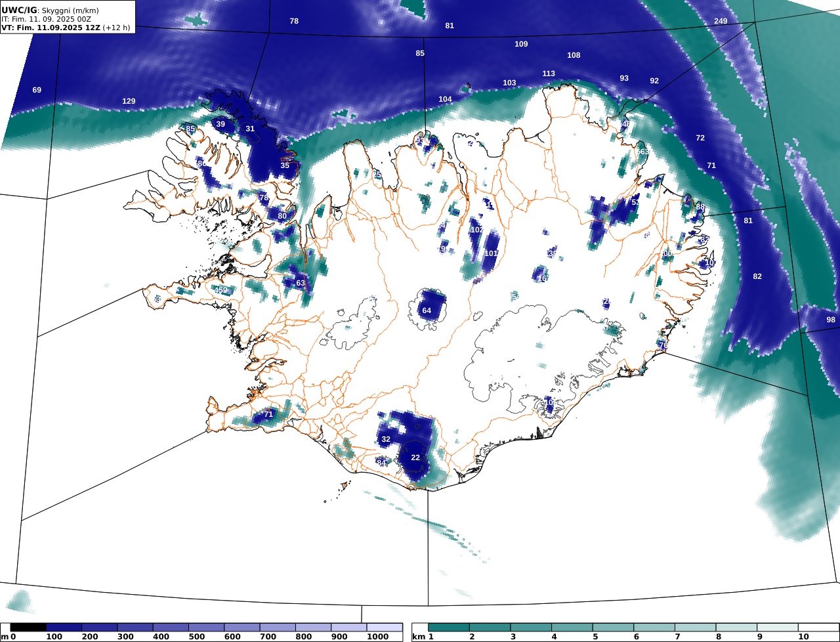The height and width of the screenshot is (642, 840).
Task: Click the map value '80'
Action: pos(282,216)
